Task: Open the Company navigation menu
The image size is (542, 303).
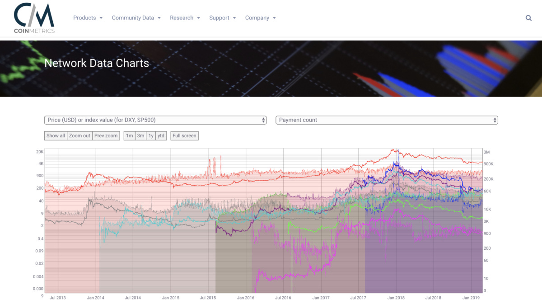Action: pyautogui.click(x=260, y=18)
